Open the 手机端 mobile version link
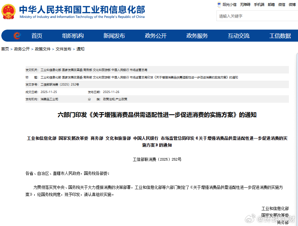 [x=259, y=4]
